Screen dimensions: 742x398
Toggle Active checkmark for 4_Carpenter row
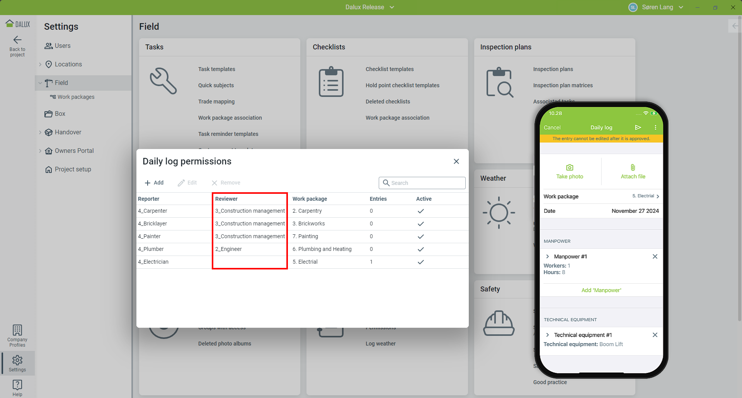point(420,211)
